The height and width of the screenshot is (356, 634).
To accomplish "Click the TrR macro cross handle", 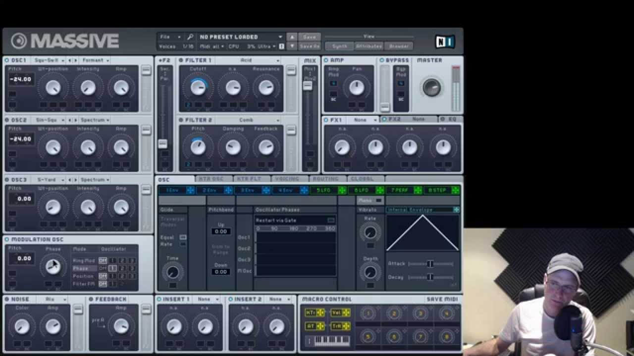I will click(x=346, y=326).
